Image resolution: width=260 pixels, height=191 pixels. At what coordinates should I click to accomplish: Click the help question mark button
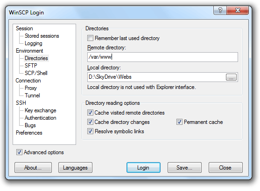point(220,10)
